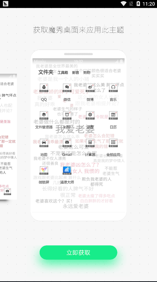The width and height of the screenshot is (157, 282).
Task: Tap the 11:20 clock in status bar
Action: tap(149, 4)
